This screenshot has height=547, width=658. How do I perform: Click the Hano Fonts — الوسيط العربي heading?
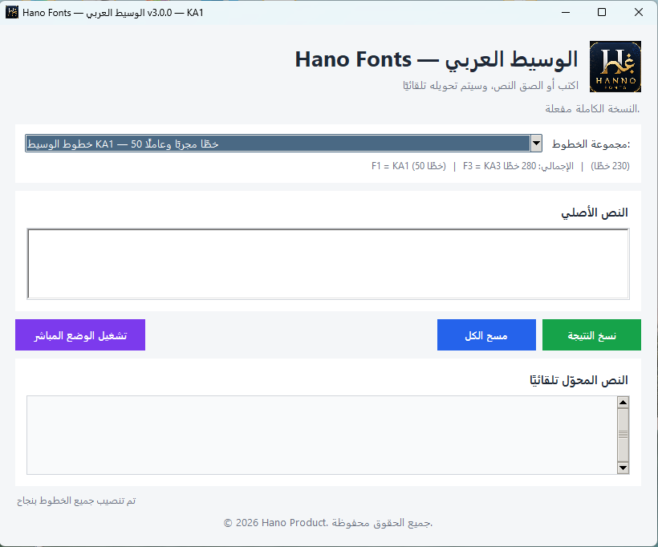437,59
